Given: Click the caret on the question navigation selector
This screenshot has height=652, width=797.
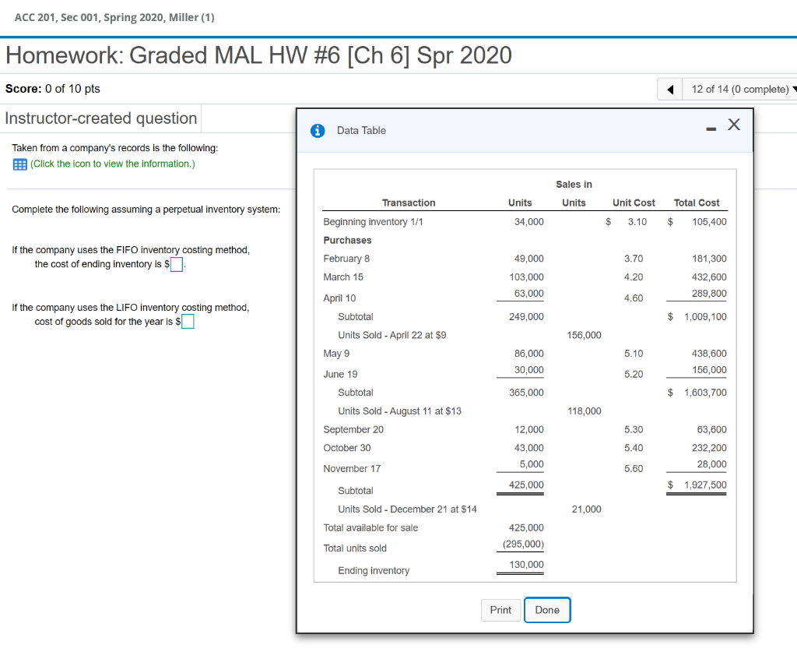Looking at the screenshot, I should [792, 89].
